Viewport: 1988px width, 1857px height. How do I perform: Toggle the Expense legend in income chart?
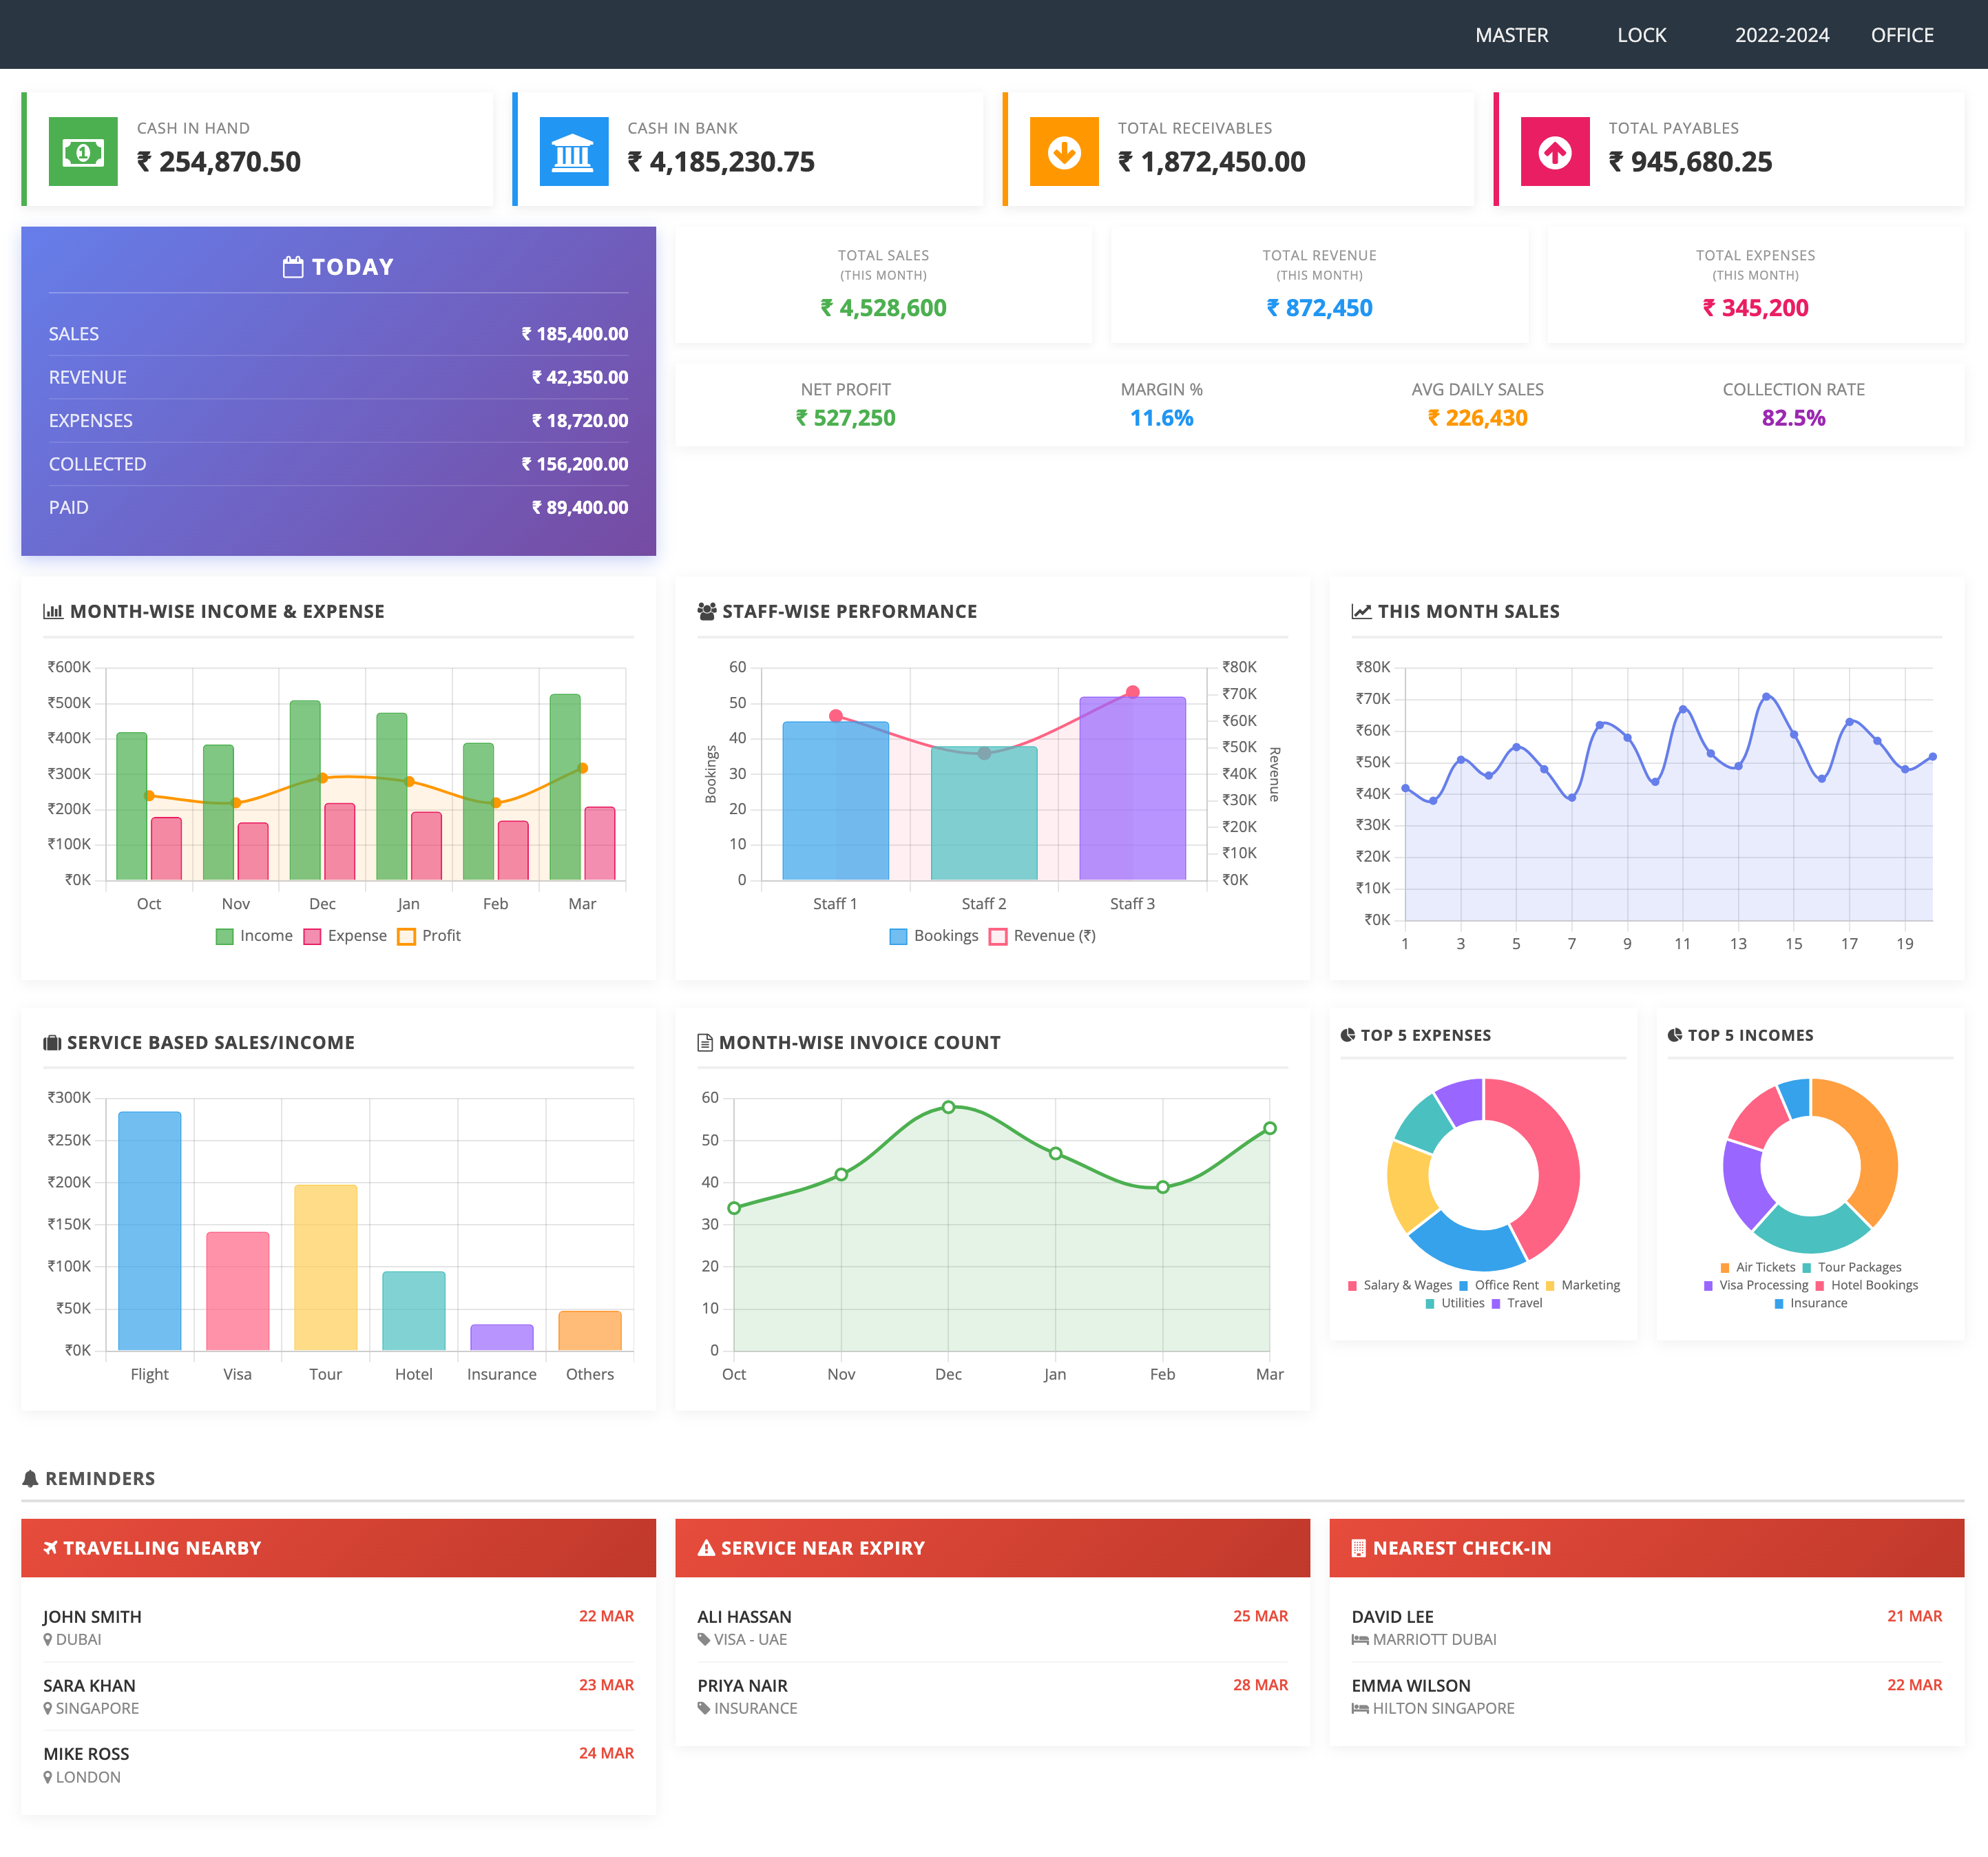345,937
